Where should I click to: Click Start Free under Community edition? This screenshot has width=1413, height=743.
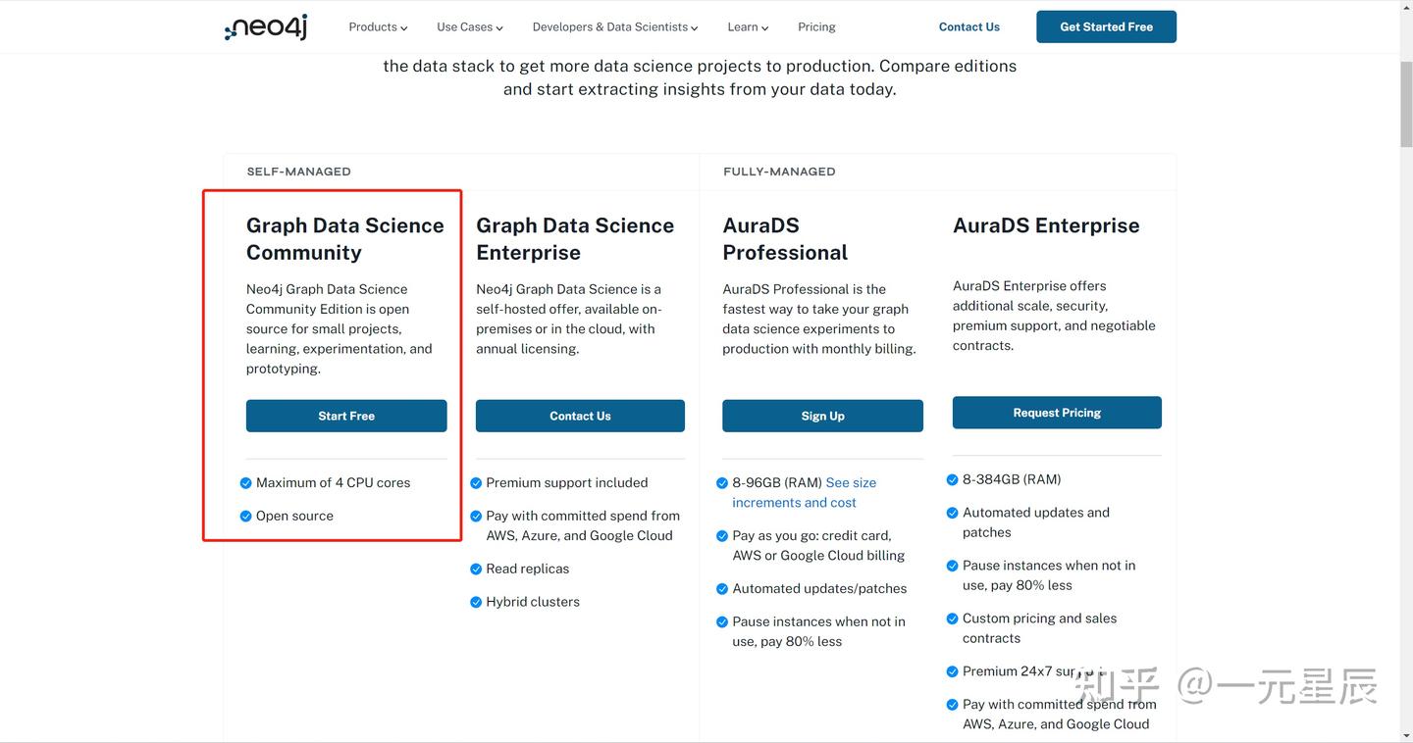(346, 416)
